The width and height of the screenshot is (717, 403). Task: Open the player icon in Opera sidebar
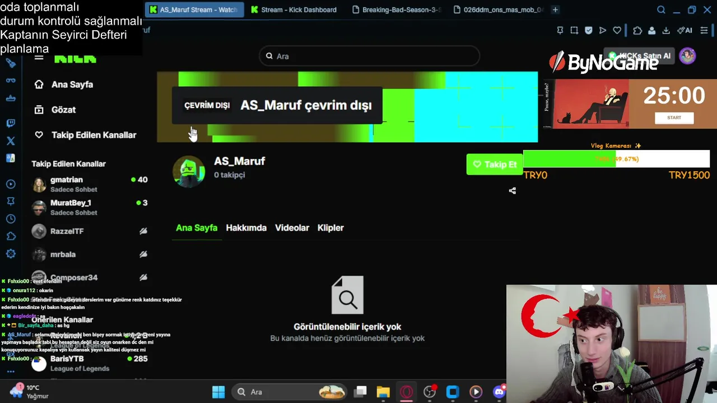coord(11,184)
